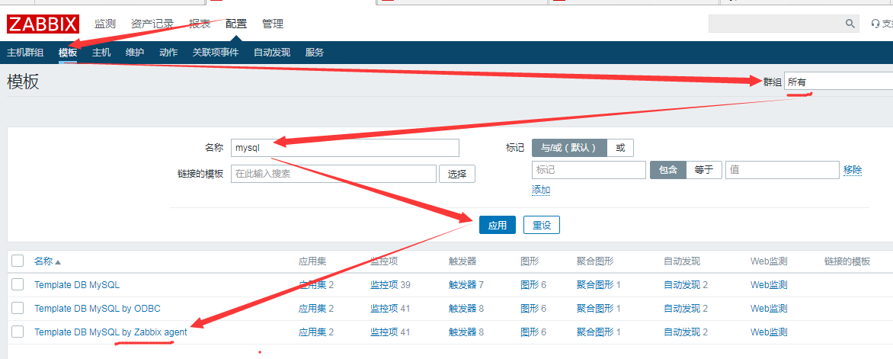Open 触发器 8 in MySQL by ODBC row
Viewport: 893px width, 359px height.
coord(463,308)
